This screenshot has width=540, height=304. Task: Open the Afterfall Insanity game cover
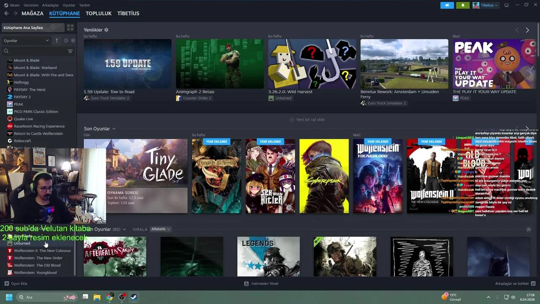click(x=115, y=257)
